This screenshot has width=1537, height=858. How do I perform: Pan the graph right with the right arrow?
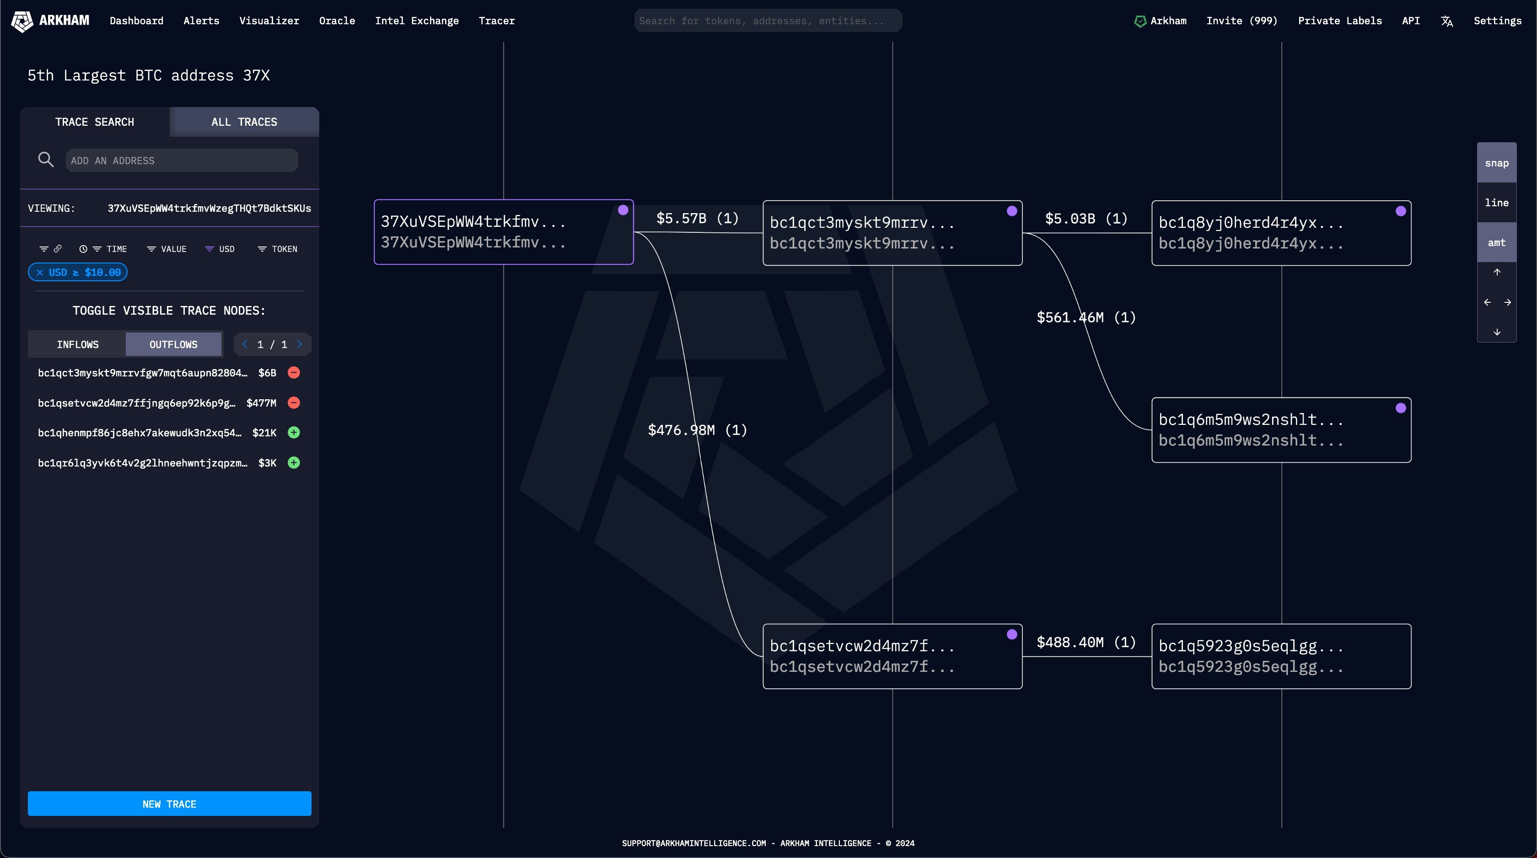click(1507, 302)
